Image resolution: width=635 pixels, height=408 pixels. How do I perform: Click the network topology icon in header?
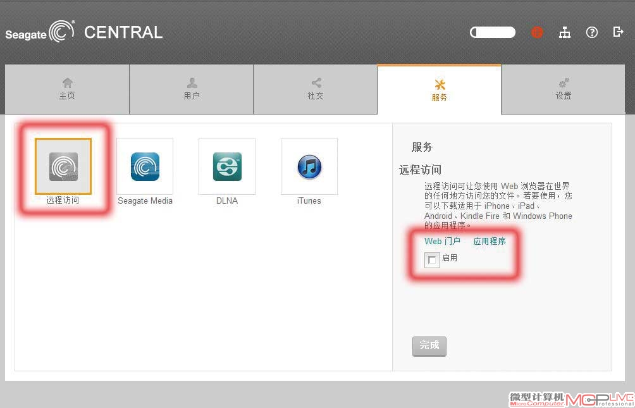click(565, 32)
